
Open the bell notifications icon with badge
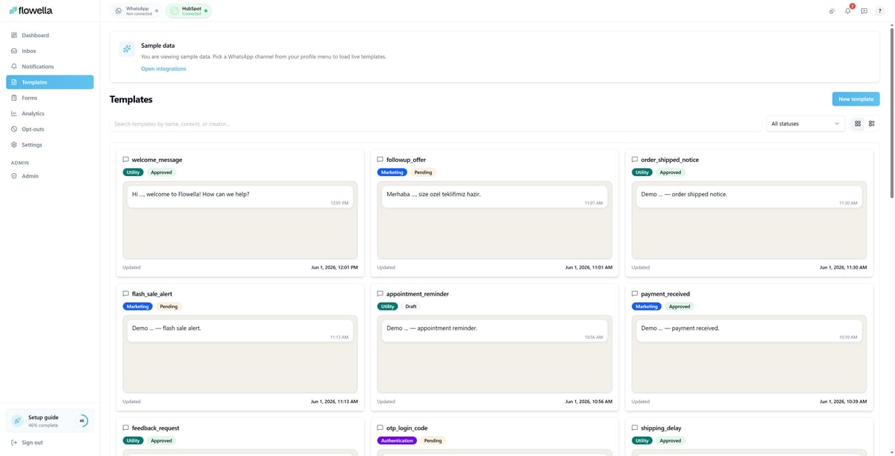tap(848, 11)
